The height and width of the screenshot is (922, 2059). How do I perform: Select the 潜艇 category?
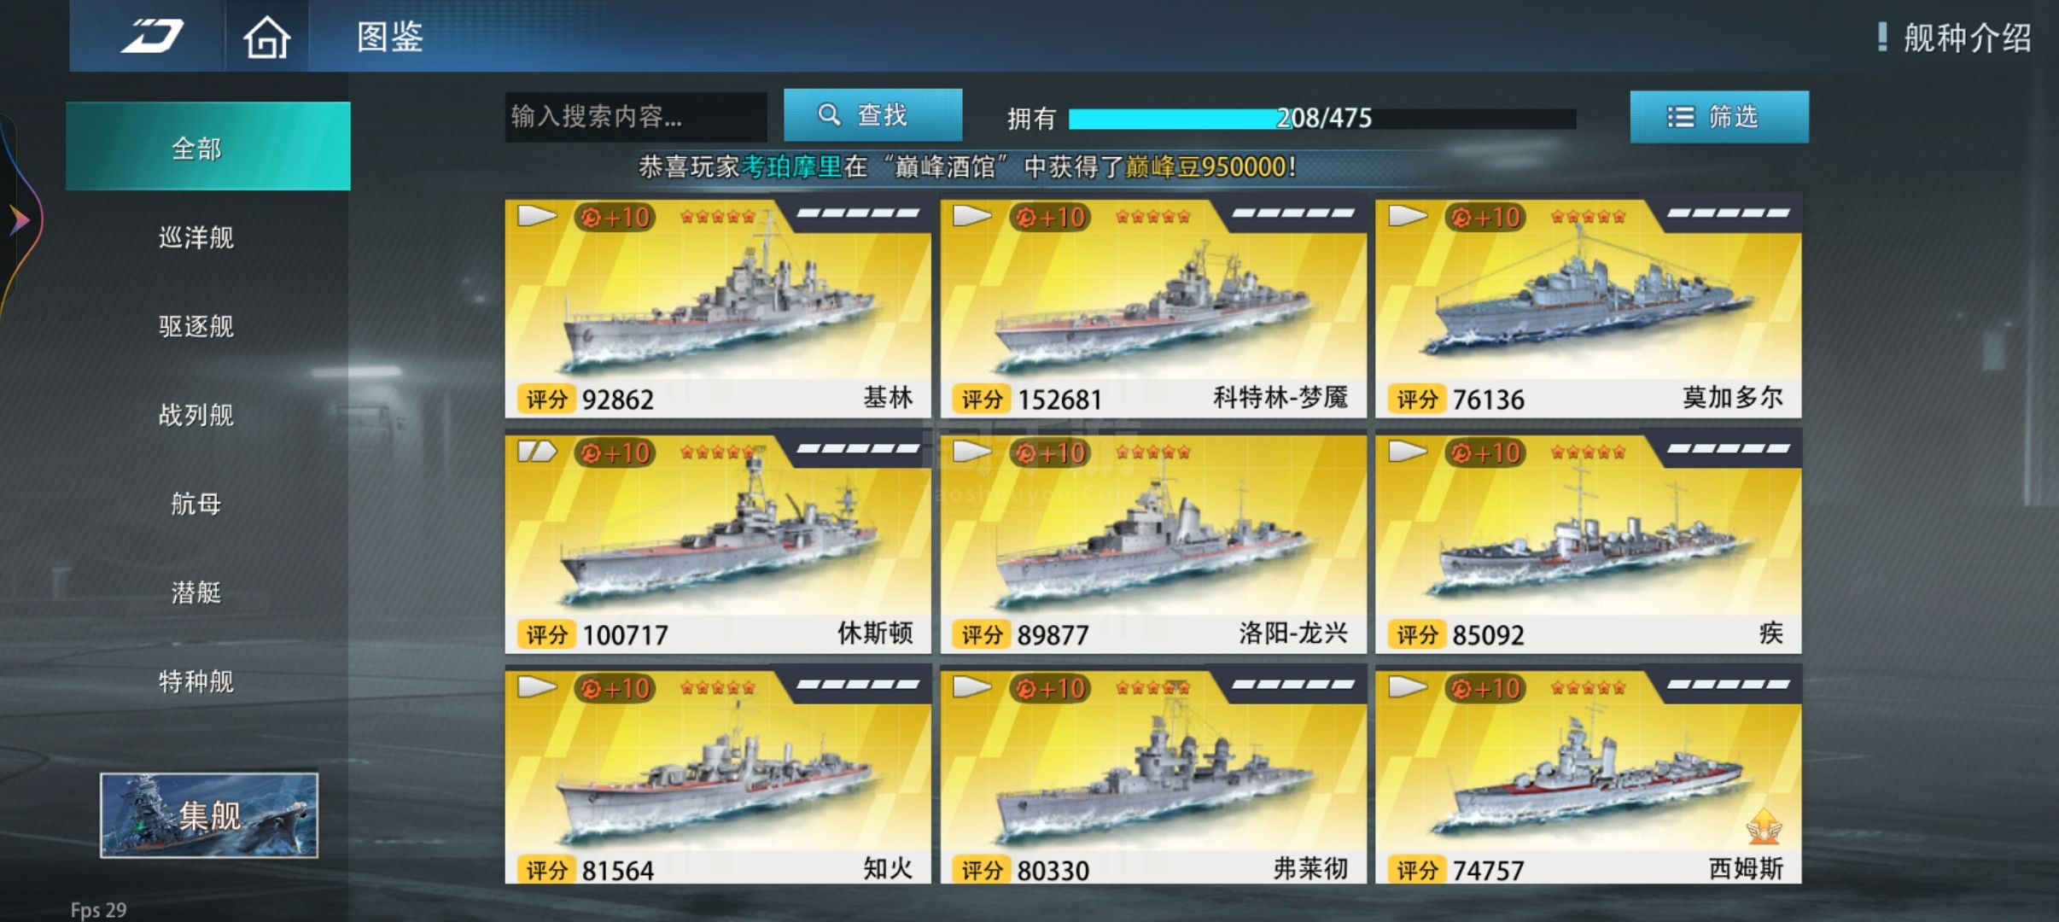(x=196, y=592)
